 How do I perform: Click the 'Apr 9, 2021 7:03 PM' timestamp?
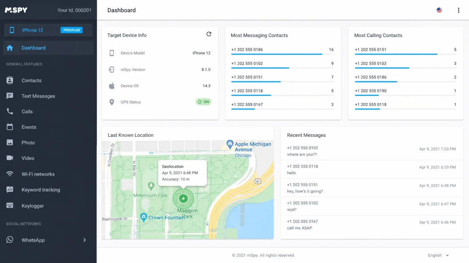click(x=437, y=149)
